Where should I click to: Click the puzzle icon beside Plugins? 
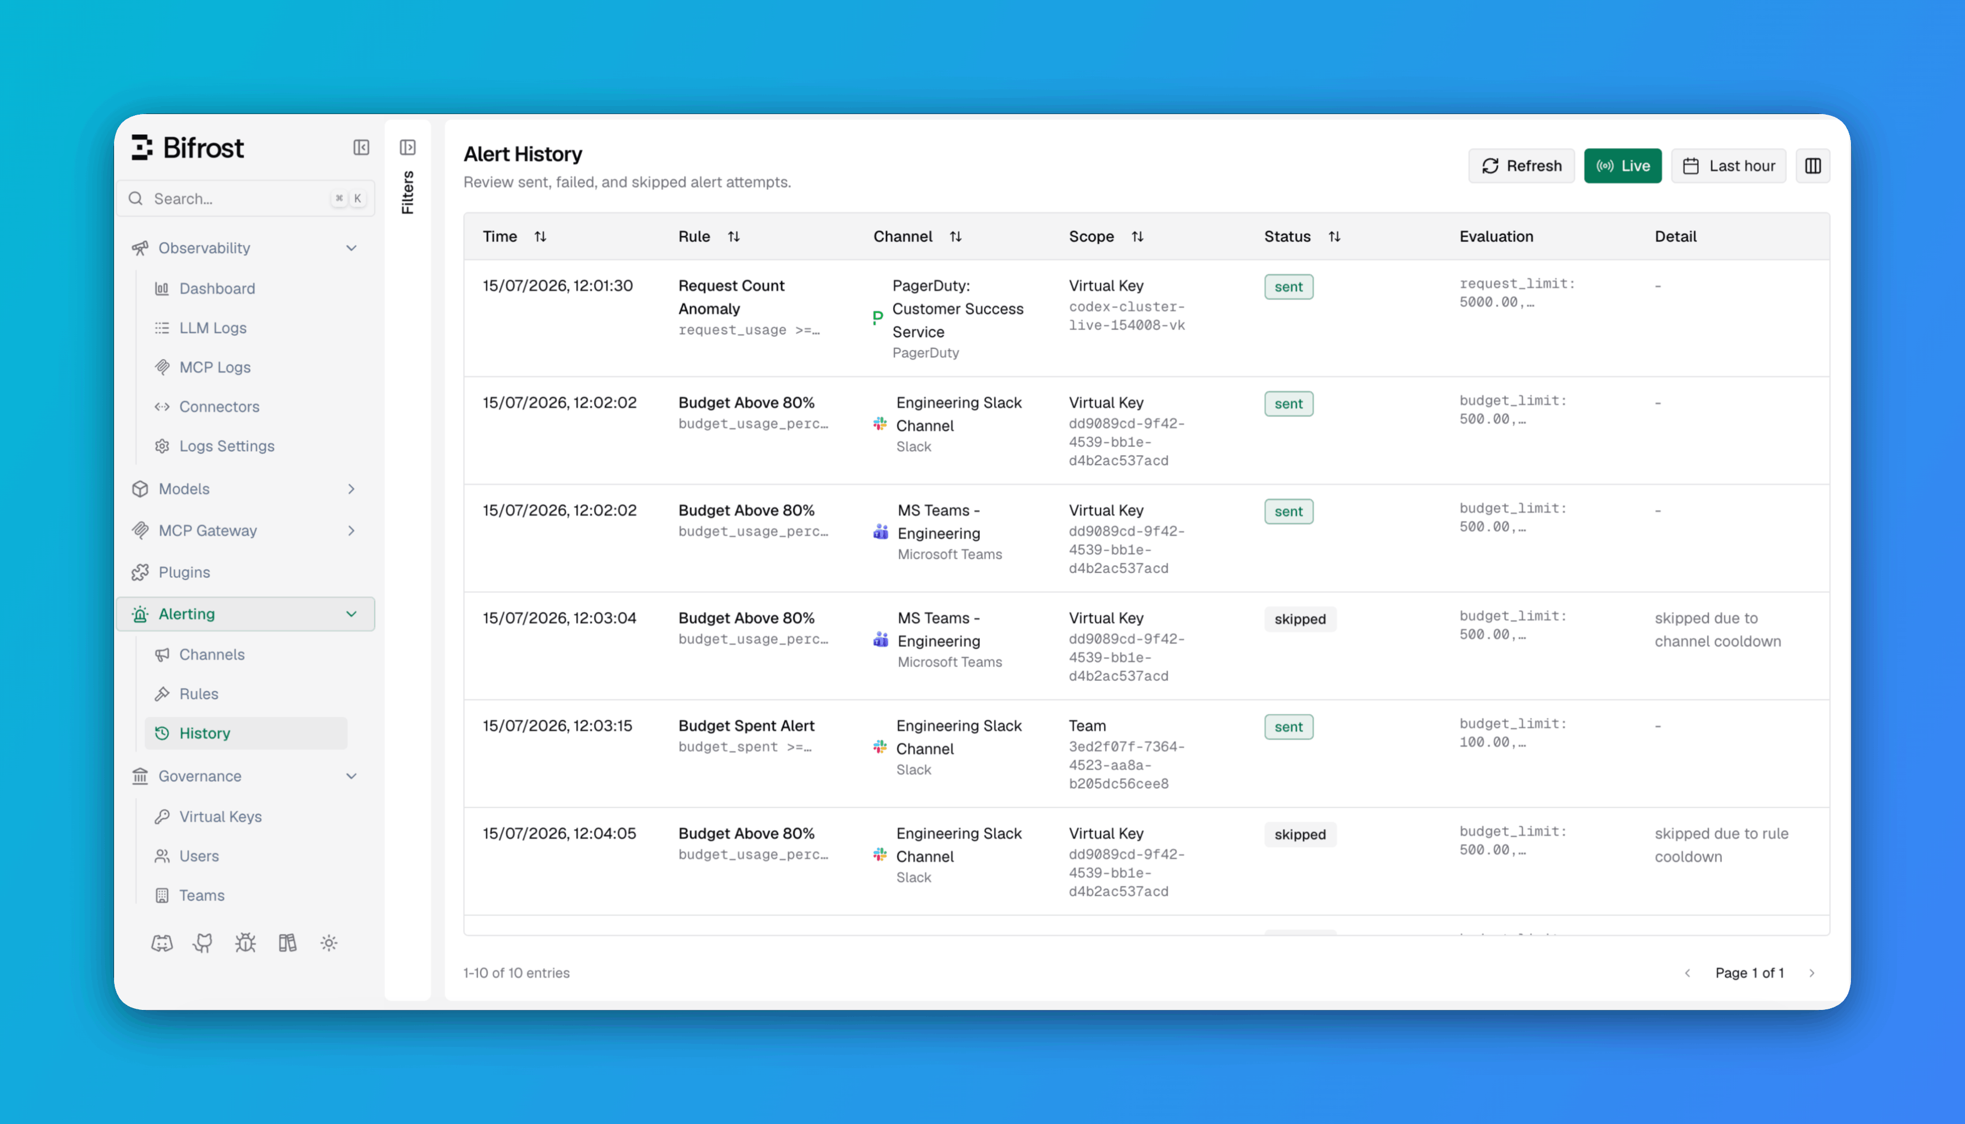(139, 572)
